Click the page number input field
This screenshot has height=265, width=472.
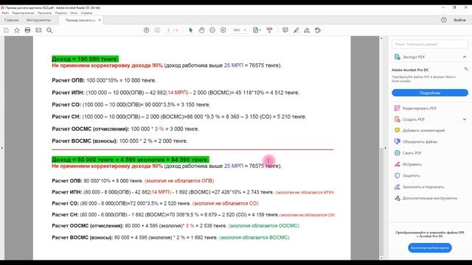click(169, 30)
